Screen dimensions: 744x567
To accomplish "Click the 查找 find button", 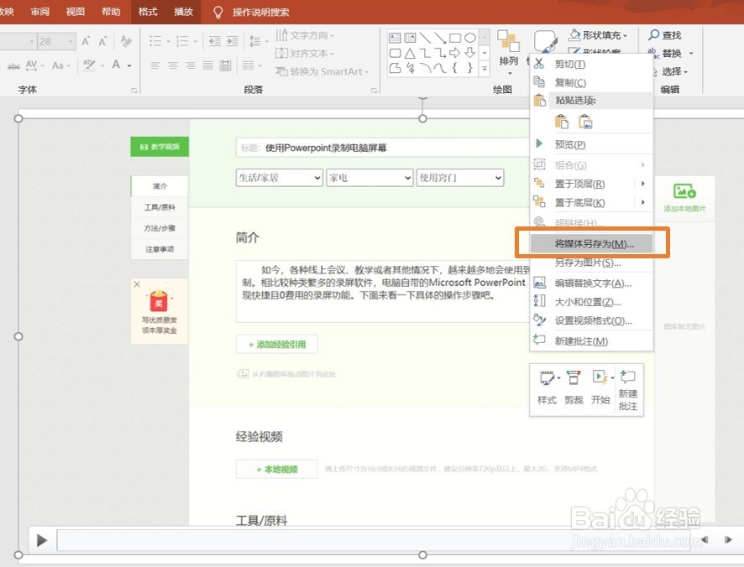I will point(665,34).
